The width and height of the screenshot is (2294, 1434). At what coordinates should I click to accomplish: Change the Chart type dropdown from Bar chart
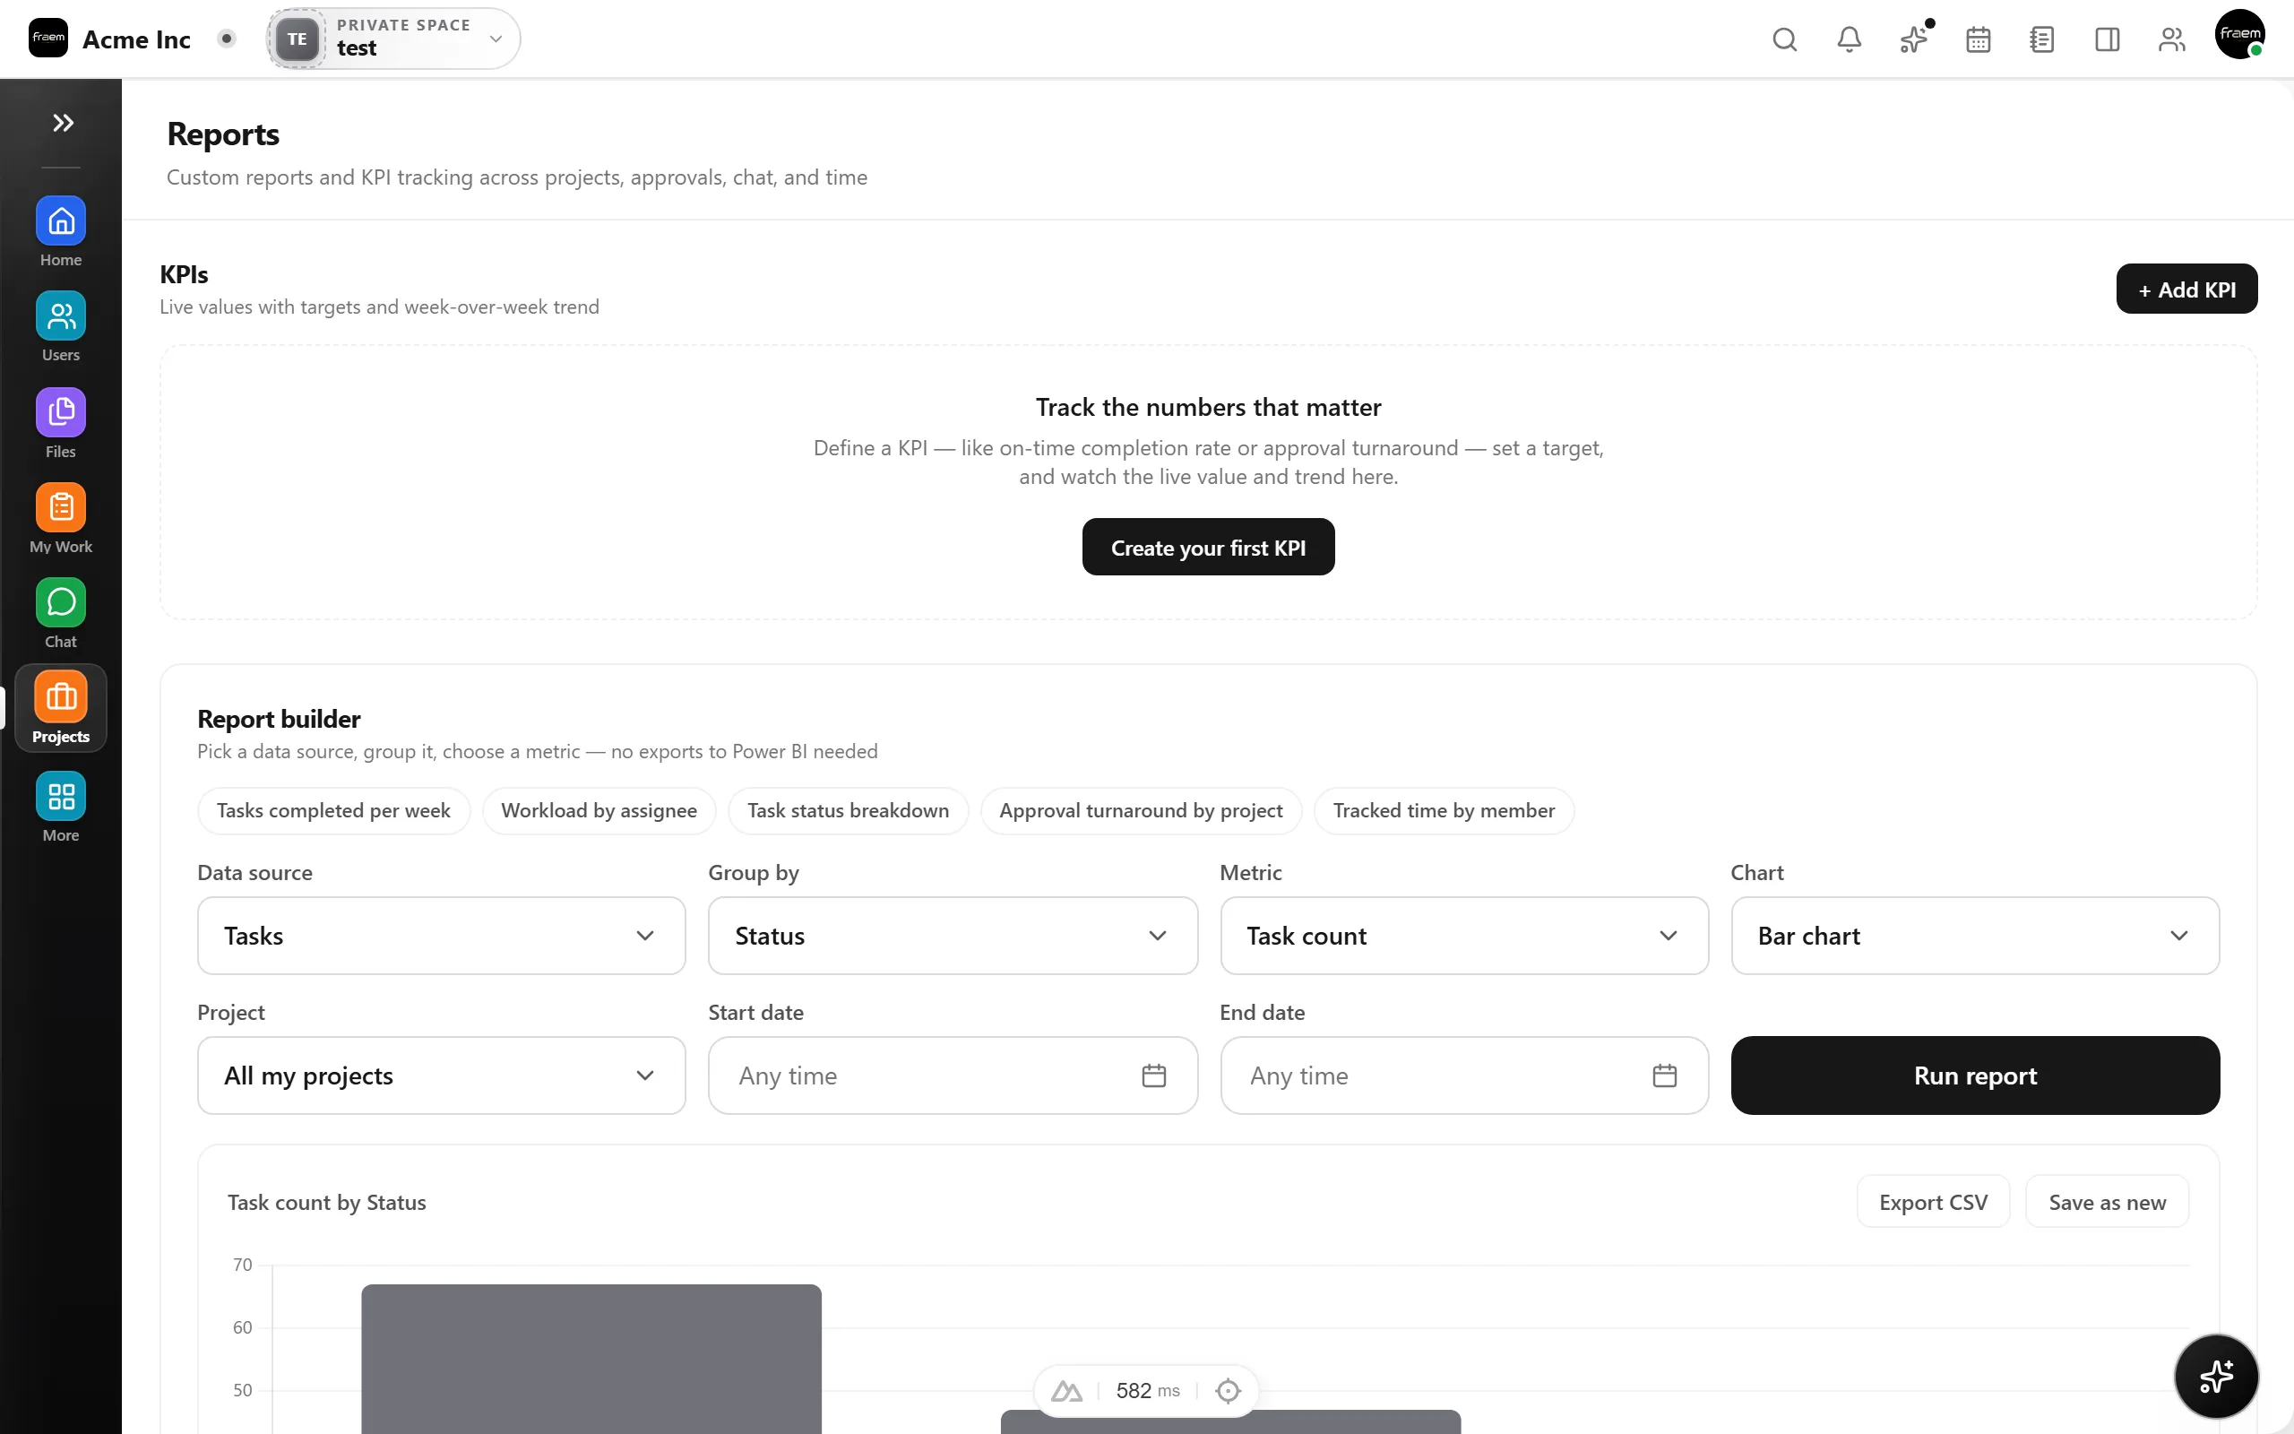coord(1975,935)
